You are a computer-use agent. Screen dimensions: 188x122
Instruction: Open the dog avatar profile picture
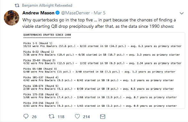(x=12, y=18)
